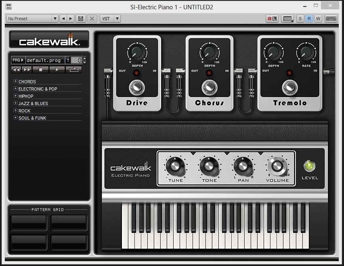Toggle the S solo button
The width and height of the screenshot is (344, 266).
coord(300,19)
